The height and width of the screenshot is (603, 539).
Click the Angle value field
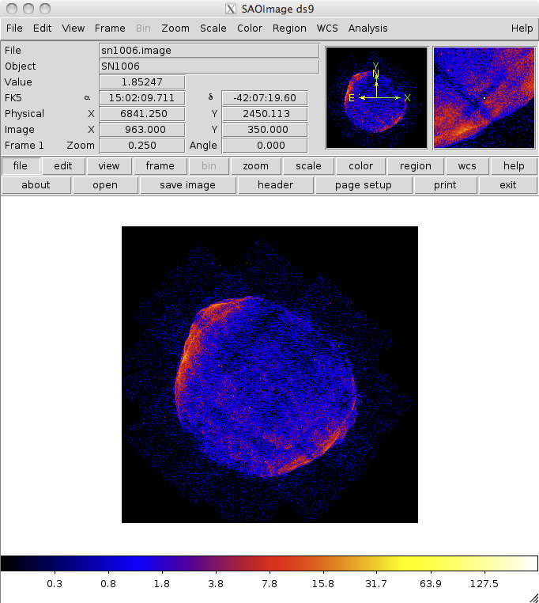(x=265, y=146)
